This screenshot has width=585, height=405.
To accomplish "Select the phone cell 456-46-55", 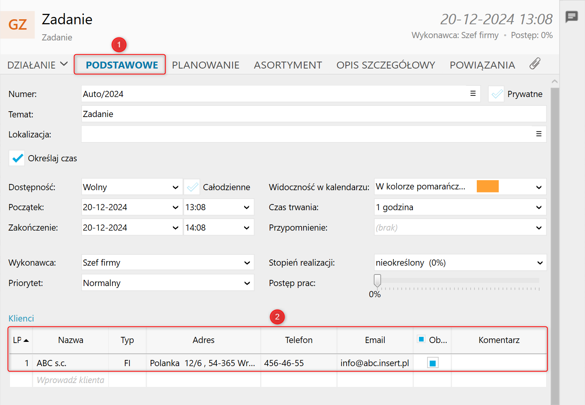I will pos(298,363).
